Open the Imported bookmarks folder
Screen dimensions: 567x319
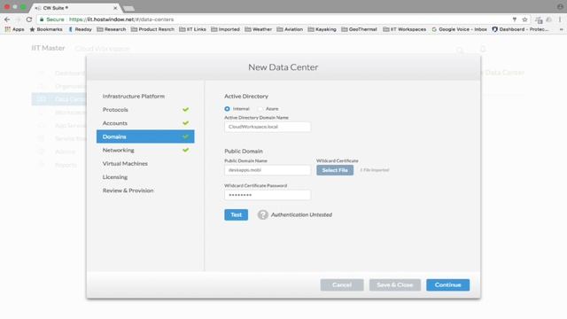pos(225,29)
